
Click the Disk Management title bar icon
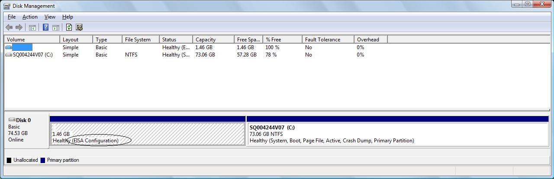[x=7, y=6]
